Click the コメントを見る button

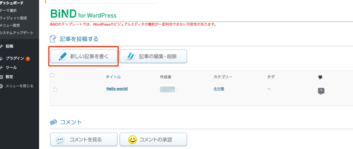coord(84,139)
